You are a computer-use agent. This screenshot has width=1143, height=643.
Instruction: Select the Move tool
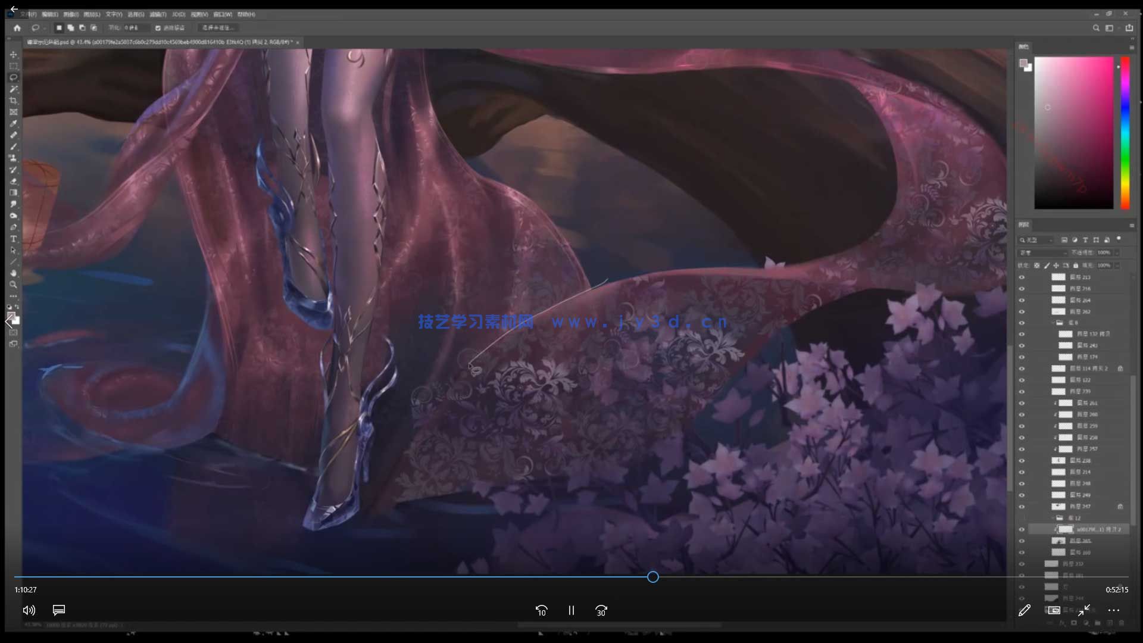pos(13,54)
